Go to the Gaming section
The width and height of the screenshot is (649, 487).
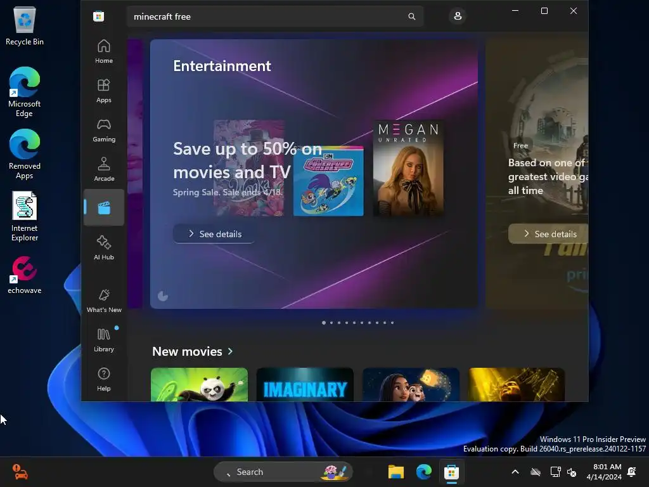pyautogui.click(x=103, y=130)
